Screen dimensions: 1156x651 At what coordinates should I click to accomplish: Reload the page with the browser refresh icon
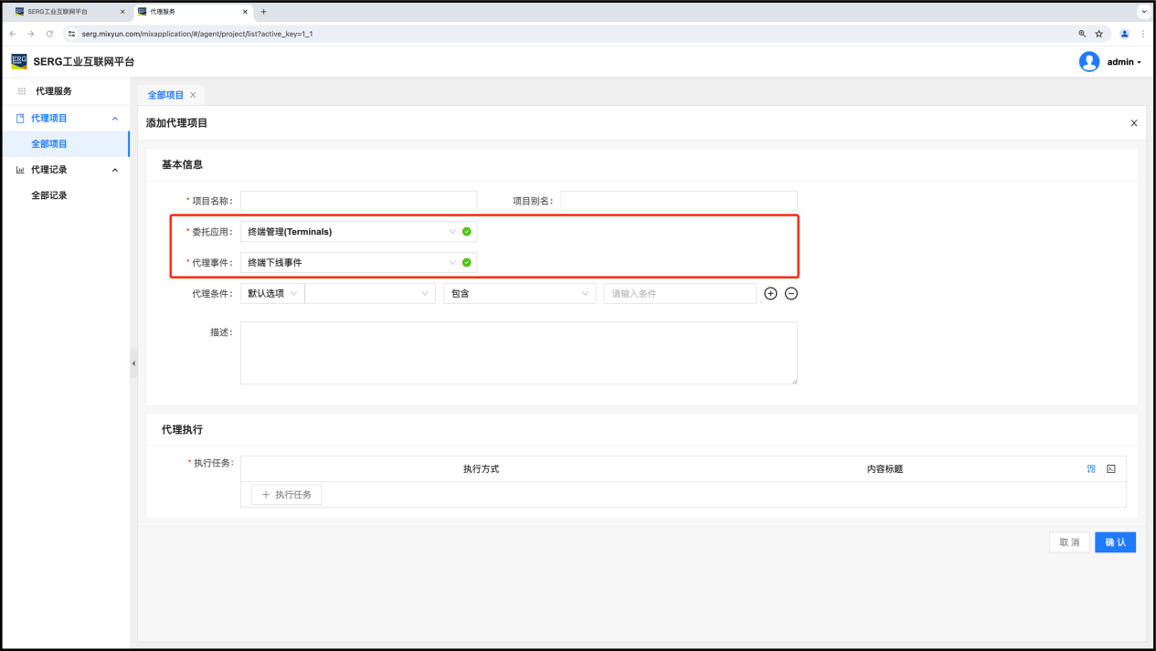coord(49,34)
